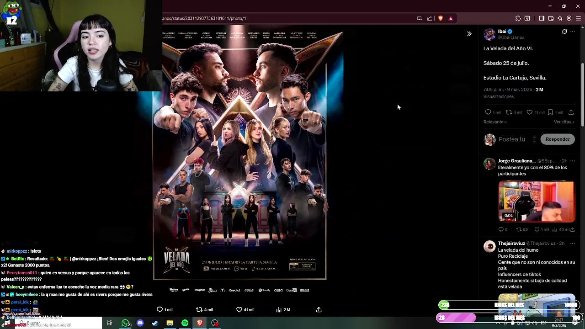Click the share page icon in address bar
The width and height of the screenshot is (585, 329).
click(x=430, y=18)
